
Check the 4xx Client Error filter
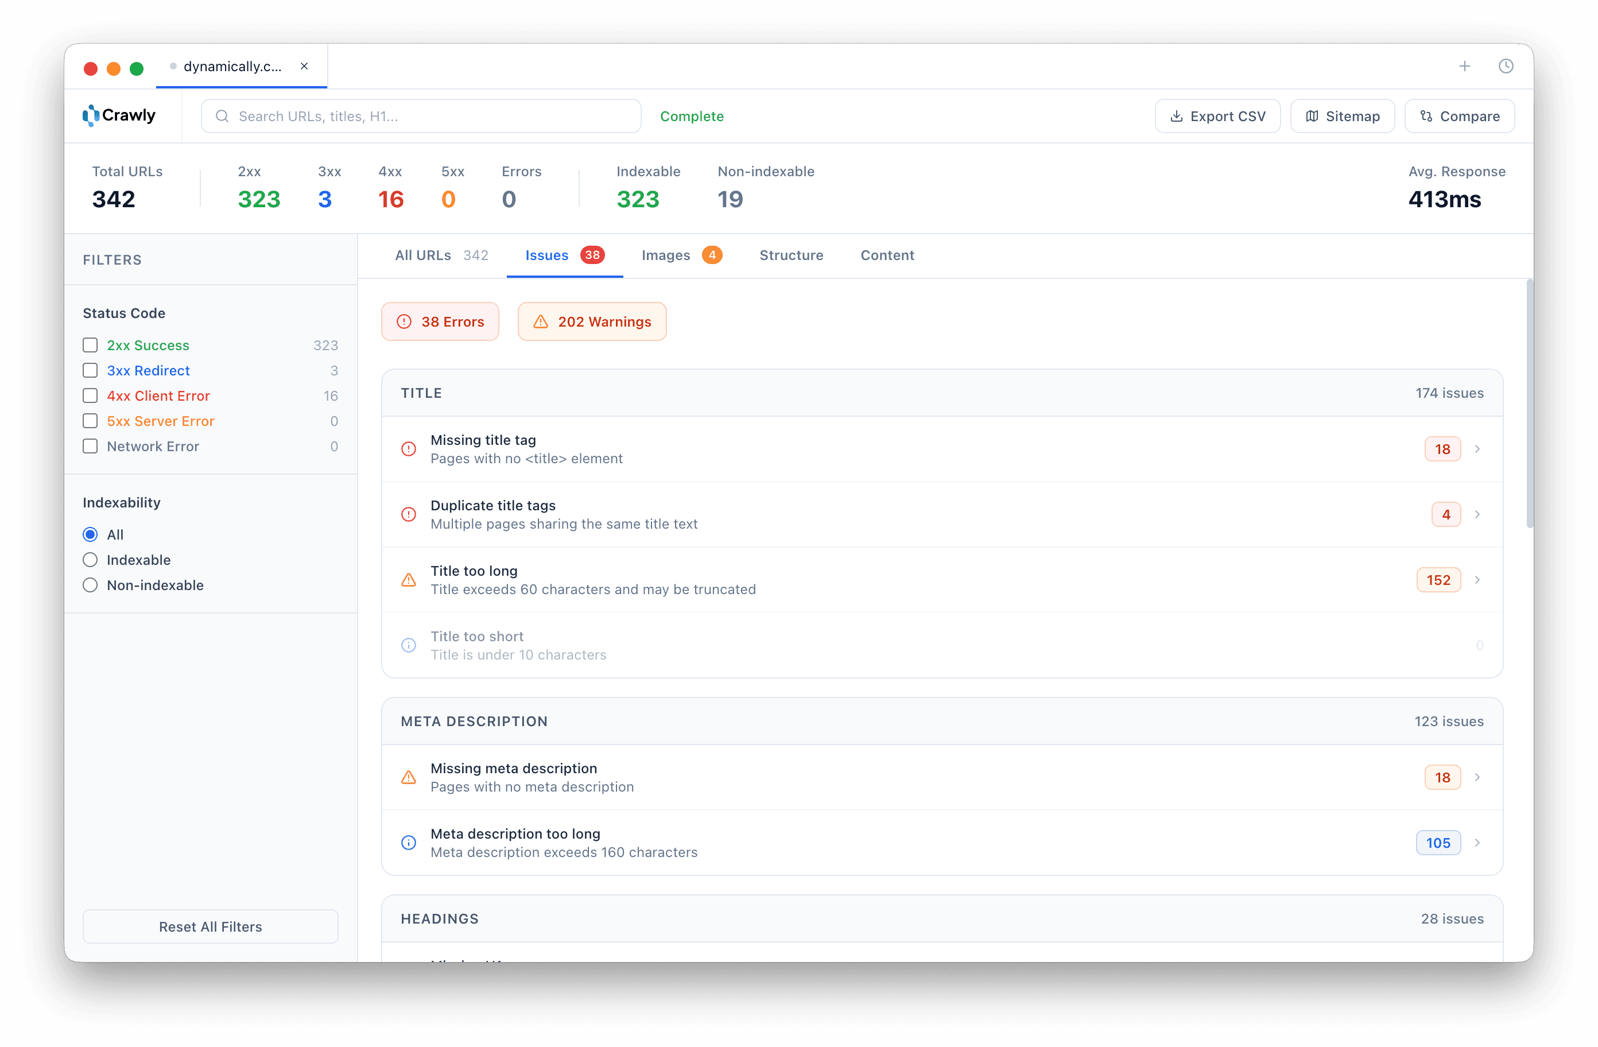tap(91, 395)
